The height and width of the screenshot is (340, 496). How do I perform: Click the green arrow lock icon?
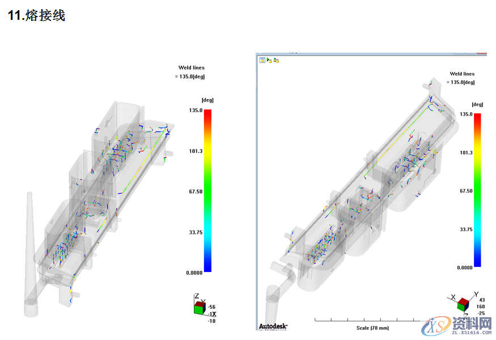coord(269,59)
